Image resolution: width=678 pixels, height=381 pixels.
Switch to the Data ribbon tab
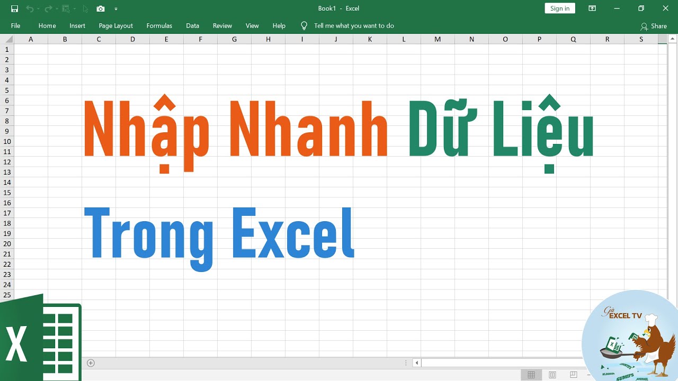coord(193,25)
